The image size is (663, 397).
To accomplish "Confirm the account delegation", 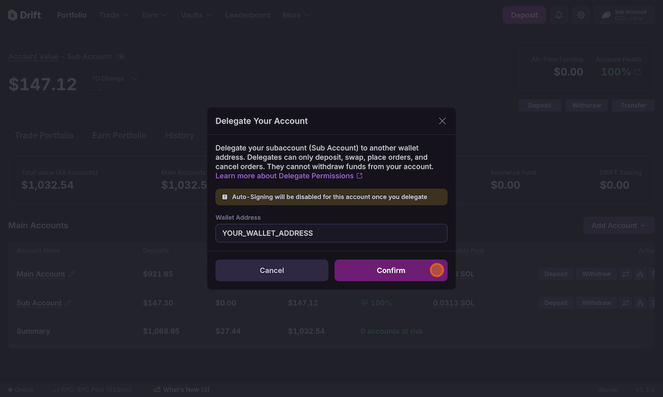I will (x=390, y=270).
